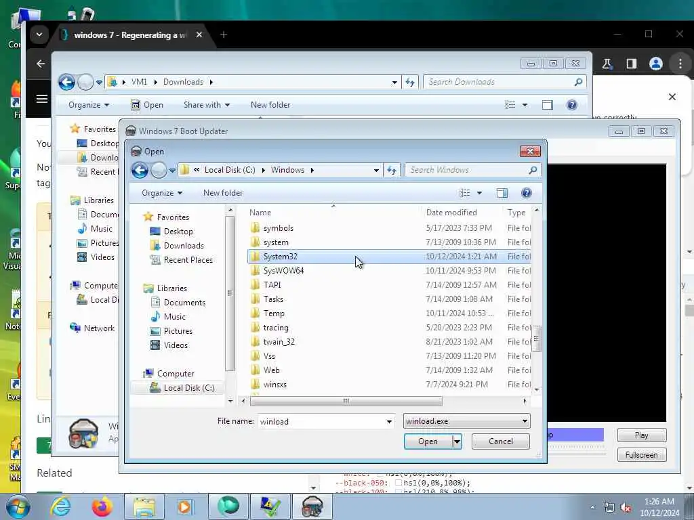
Task: Open the winload.exe file type combo box
Action: pyautogui.click(x=466, y=421)
